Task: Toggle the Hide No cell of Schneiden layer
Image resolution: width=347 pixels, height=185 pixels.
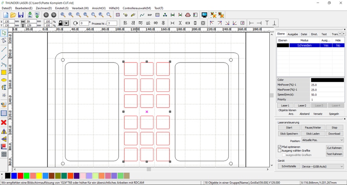Action: click(x=338, y=45)
